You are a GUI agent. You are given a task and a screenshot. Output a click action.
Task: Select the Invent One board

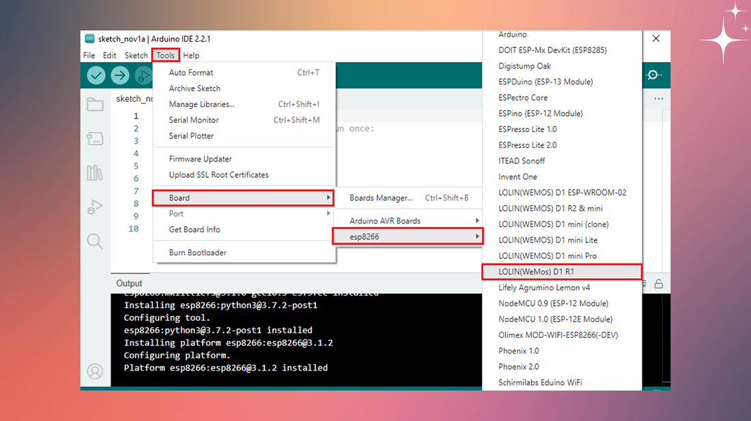562,177
